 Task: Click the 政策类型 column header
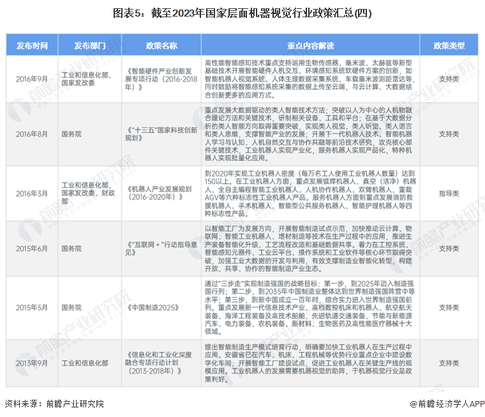pyautogui.click(x=449, y=46)
